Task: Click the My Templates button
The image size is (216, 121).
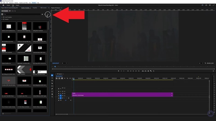Action: [x=5, y=11]
